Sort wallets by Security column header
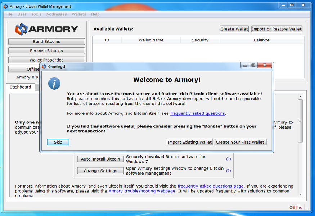This screenshot has width=315, height=216. coord(200,40)
